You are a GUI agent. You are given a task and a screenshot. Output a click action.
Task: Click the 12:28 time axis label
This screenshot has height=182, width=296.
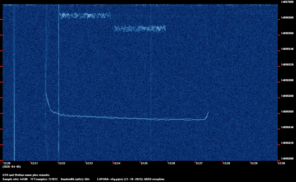(x=226, y=163)
